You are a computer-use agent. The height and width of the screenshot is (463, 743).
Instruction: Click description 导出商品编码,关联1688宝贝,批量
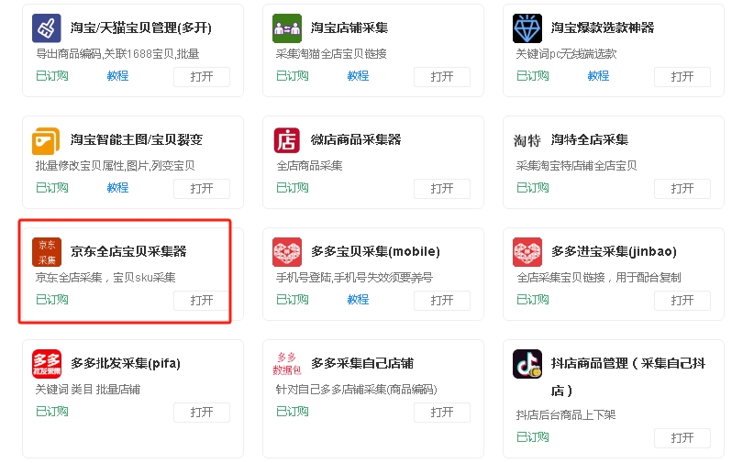pyautogui.click(x=117, y=54)
